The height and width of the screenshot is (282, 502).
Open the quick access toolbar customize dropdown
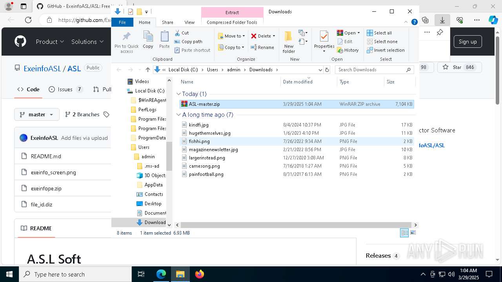(x=146, y=12)
